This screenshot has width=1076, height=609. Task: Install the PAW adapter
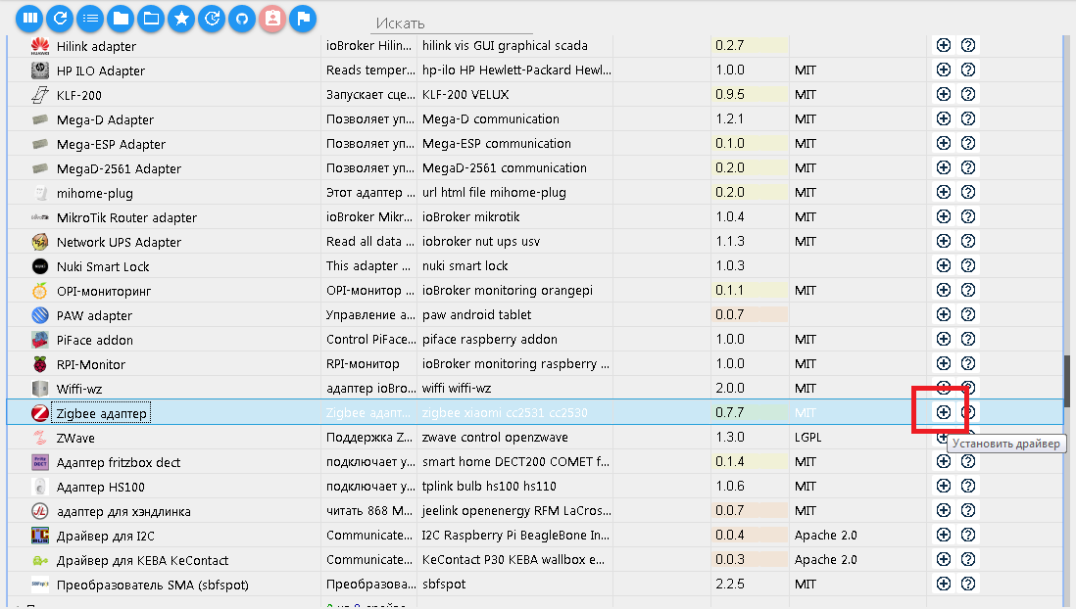(x=944, y=315)
